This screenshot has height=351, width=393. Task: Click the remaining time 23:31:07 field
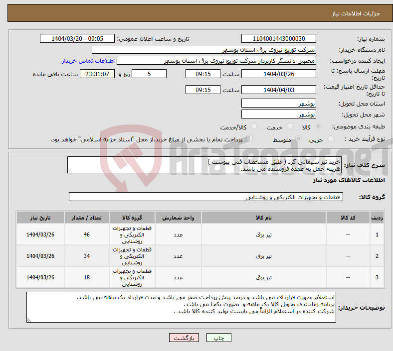pyautogui.click(x=97, y=74)
